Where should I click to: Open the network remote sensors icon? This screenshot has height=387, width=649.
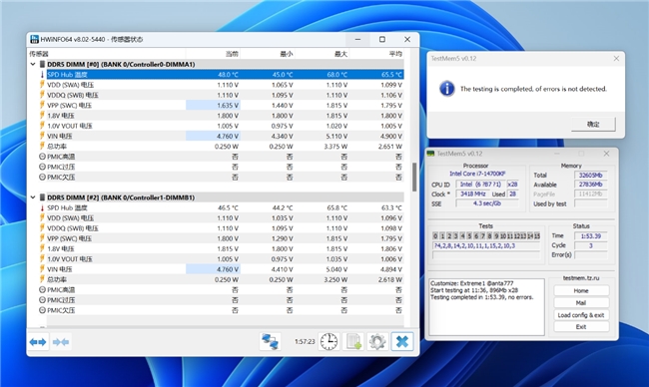[x=270, y=342]
